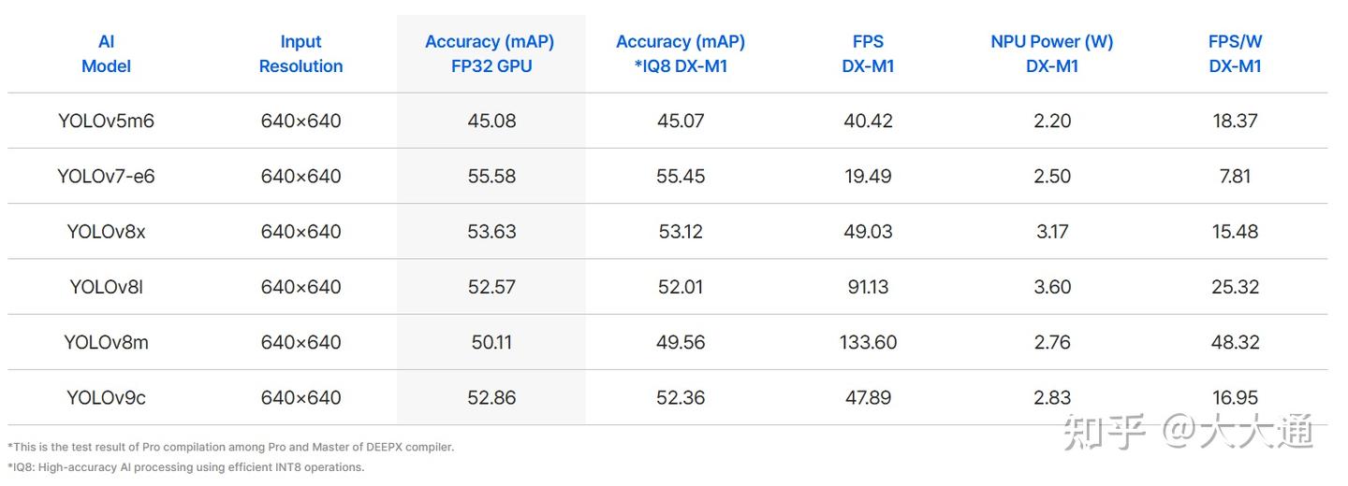Click the AI Model column header
Viewport: 1348px width, 486px height.
[106, 54]
